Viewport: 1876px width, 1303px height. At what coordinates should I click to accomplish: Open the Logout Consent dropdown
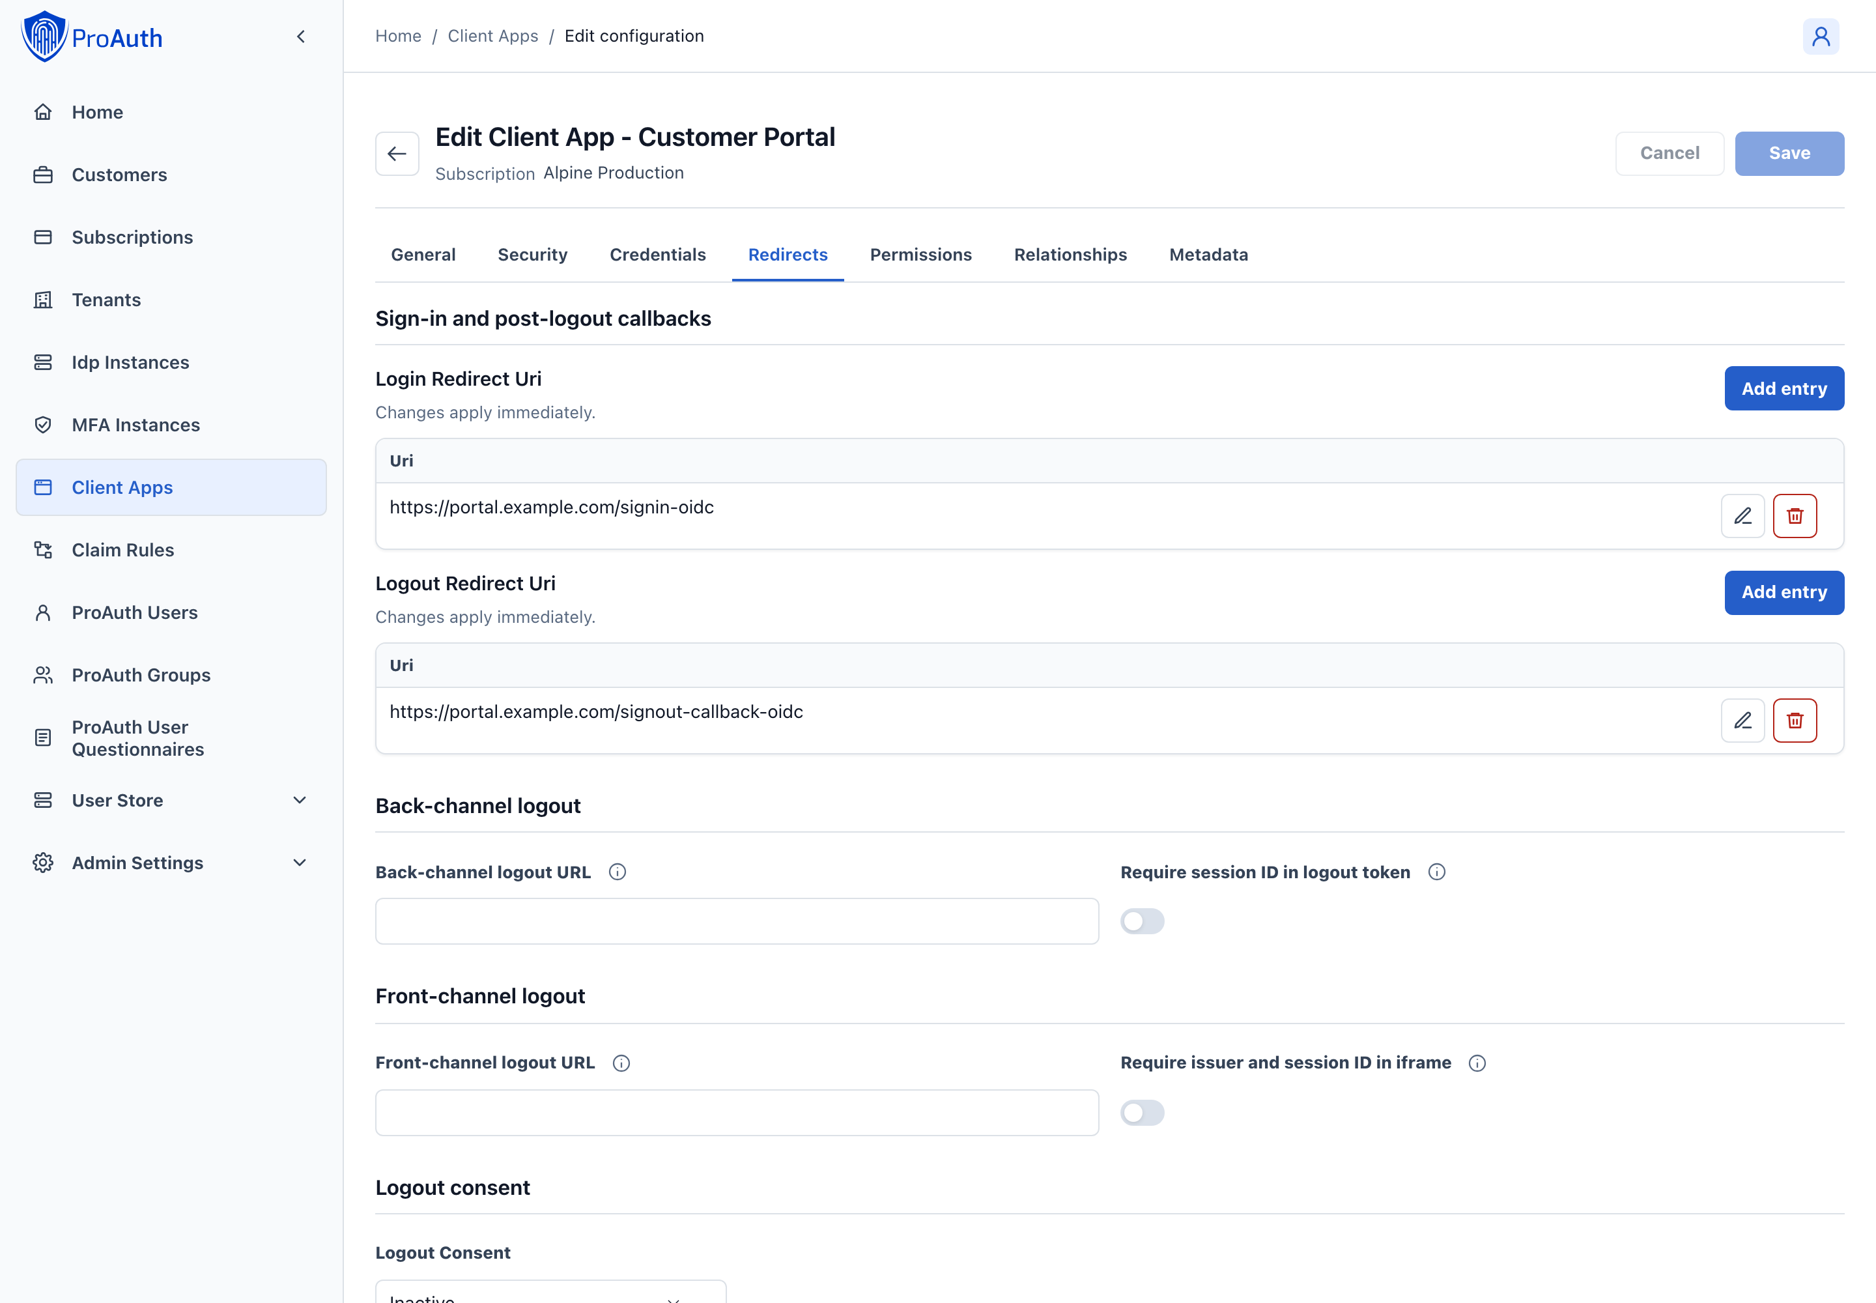(x=550, y=1293)
